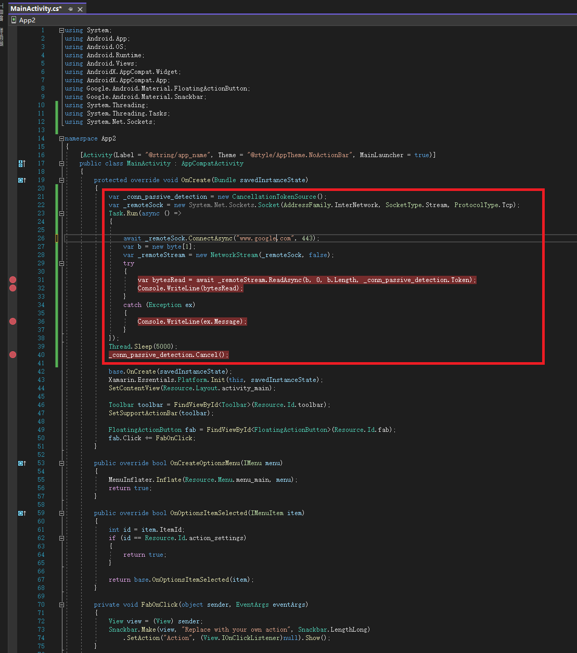577x653 pixels.
Task: Collapse the Task.Run lambda at line 23
Action: pyautogui.click(x=61, y=213)
